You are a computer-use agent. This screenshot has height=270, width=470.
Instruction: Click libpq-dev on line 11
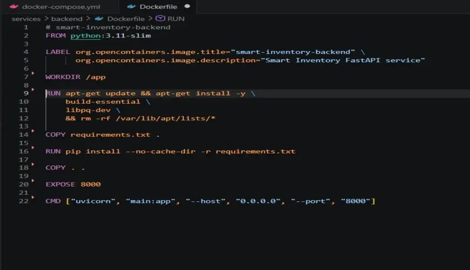coord(88,110)
